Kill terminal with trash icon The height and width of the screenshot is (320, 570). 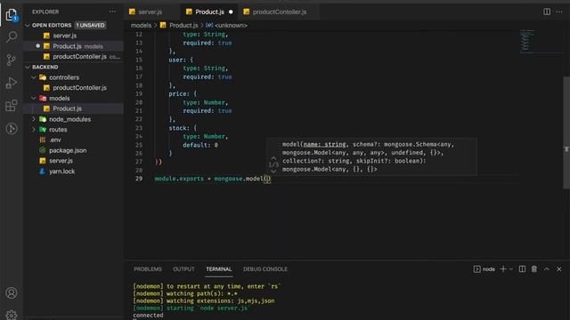point(534,268)
